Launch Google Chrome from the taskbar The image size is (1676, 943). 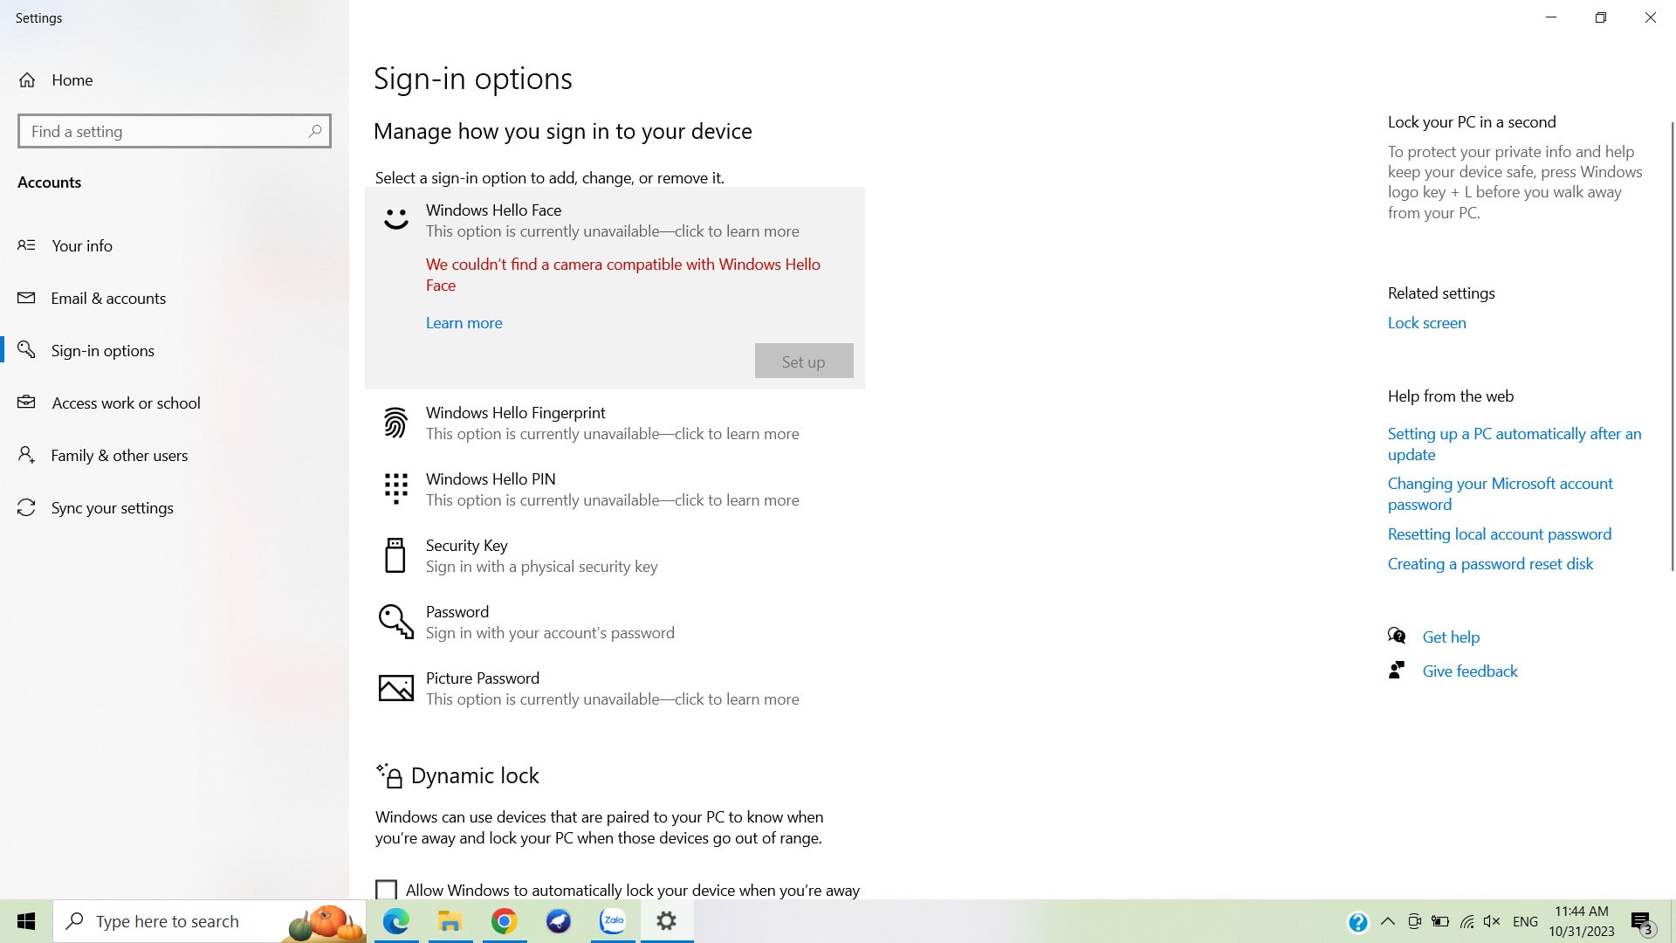tap(504, 921)
